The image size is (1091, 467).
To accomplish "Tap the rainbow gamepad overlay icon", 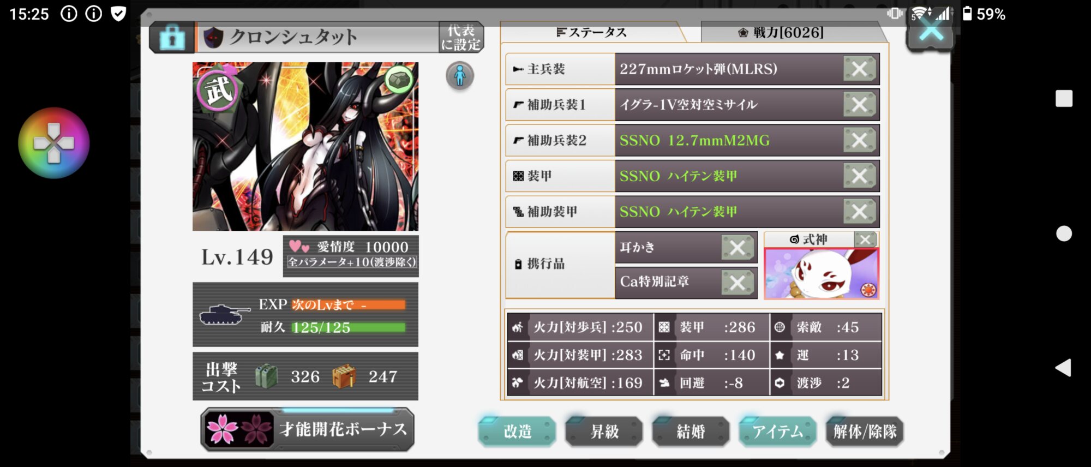I will [x=53, y=143].
